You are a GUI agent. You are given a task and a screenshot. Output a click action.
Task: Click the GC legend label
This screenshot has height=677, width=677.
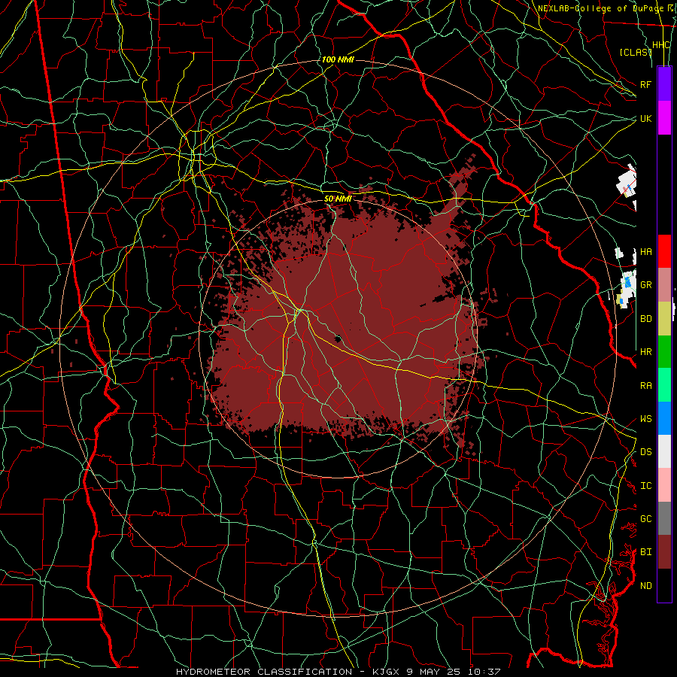click(x=645, y=519)
